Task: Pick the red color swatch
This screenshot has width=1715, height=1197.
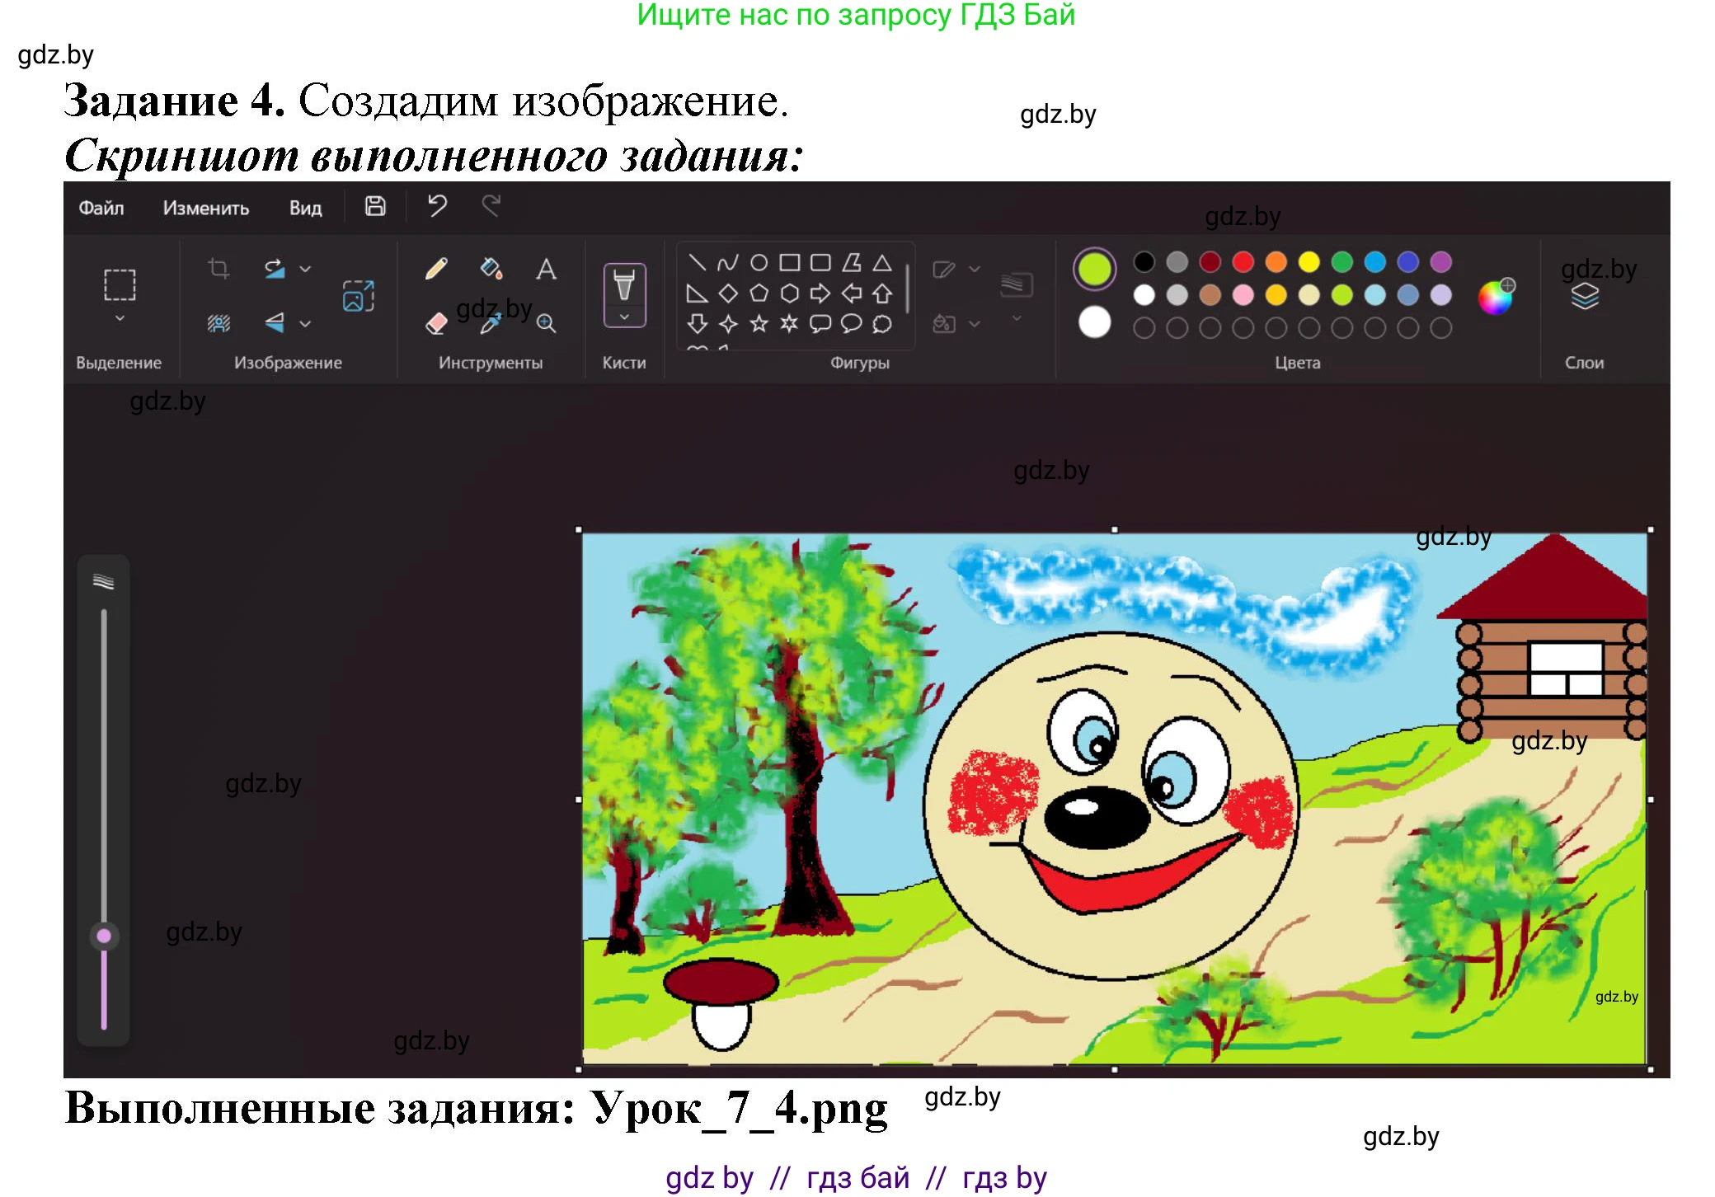Action: (1243, 262)
